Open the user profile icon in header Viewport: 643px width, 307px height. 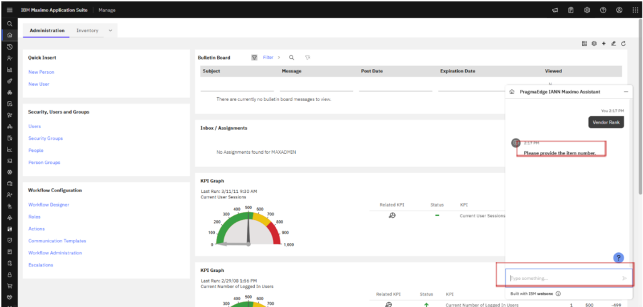pos(619,10)
